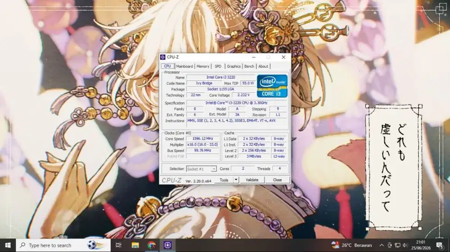Image resolution: width=450 pixels, height=252 pixels.
Task: Click the Revision value L1
Action: click(x=278, y=115)
